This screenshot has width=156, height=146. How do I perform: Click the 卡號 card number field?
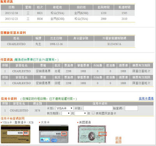pyautogui.click(x=98, y=108)
